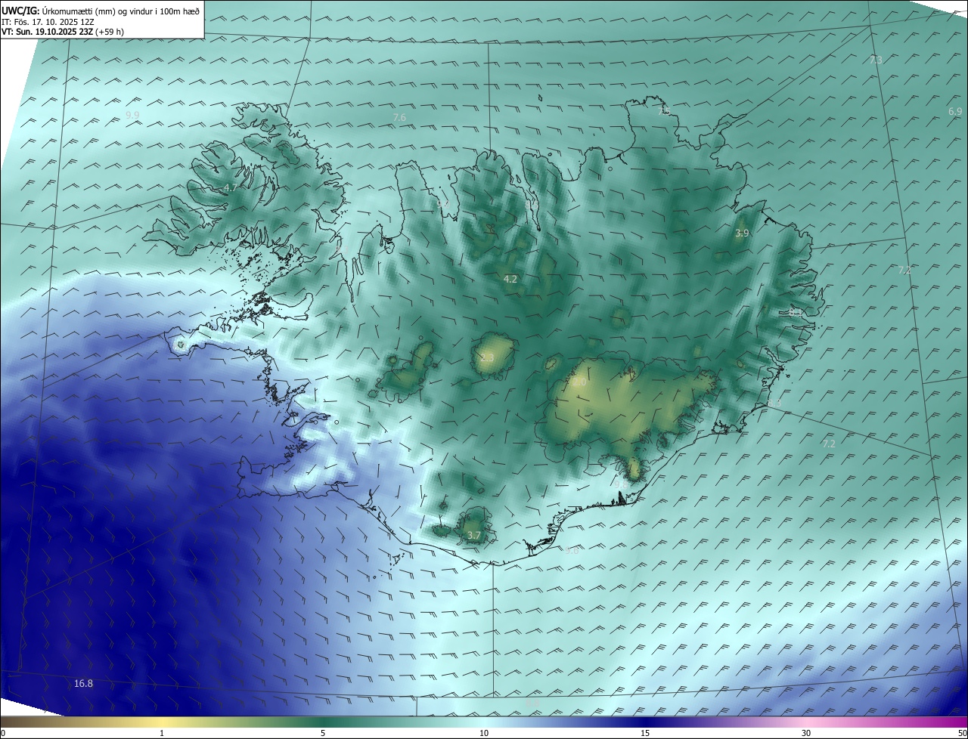Viewport: 968px width, 739px height.
Task: Click the '3.9' value label on the map
Action: (x=742, y=233)
